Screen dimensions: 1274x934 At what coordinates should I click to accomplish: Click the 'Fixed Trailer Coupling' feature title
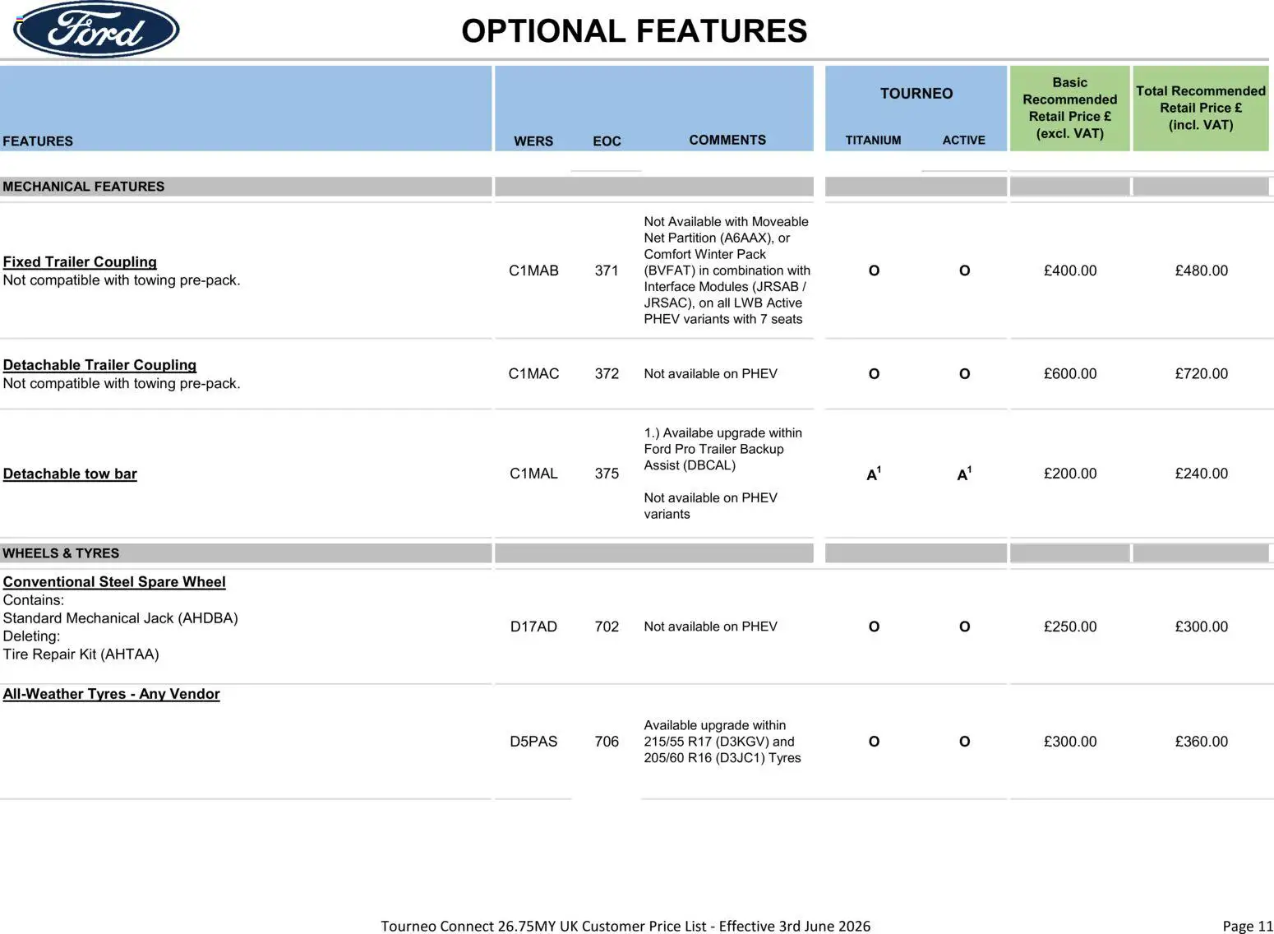point(80,261)
